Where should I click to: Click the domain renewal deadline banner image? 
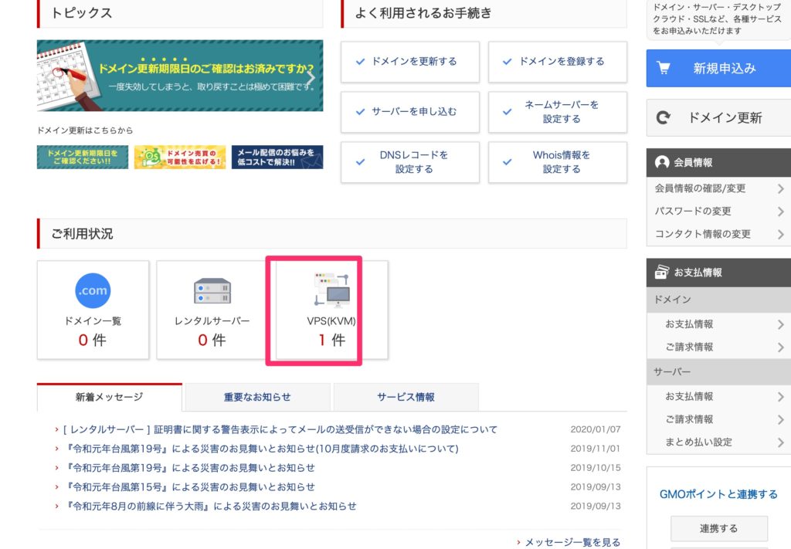[x=179, y=76]
